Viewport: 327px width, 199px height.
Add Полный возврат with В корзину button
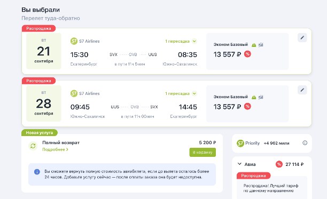[203, 153]
